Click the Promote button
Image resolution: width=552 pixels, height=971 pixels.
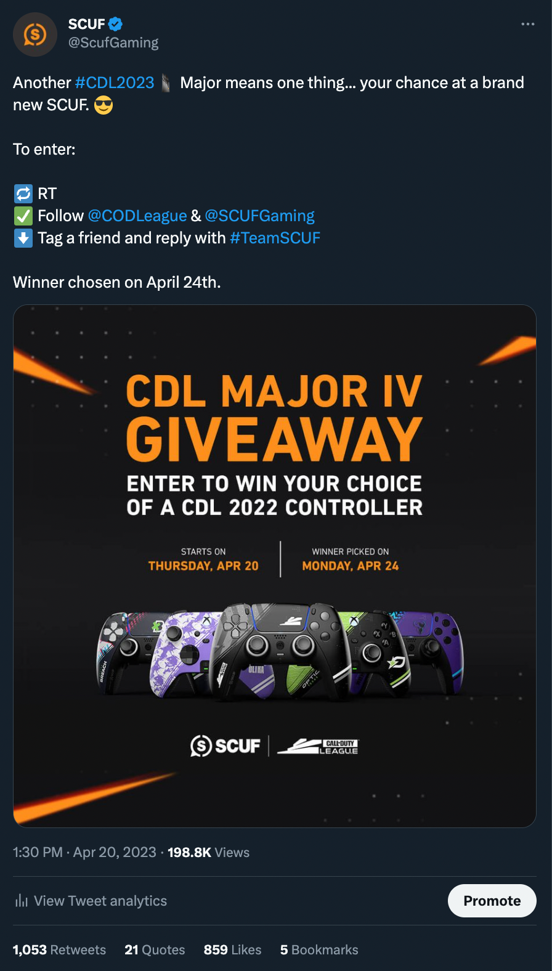point(492,901)
